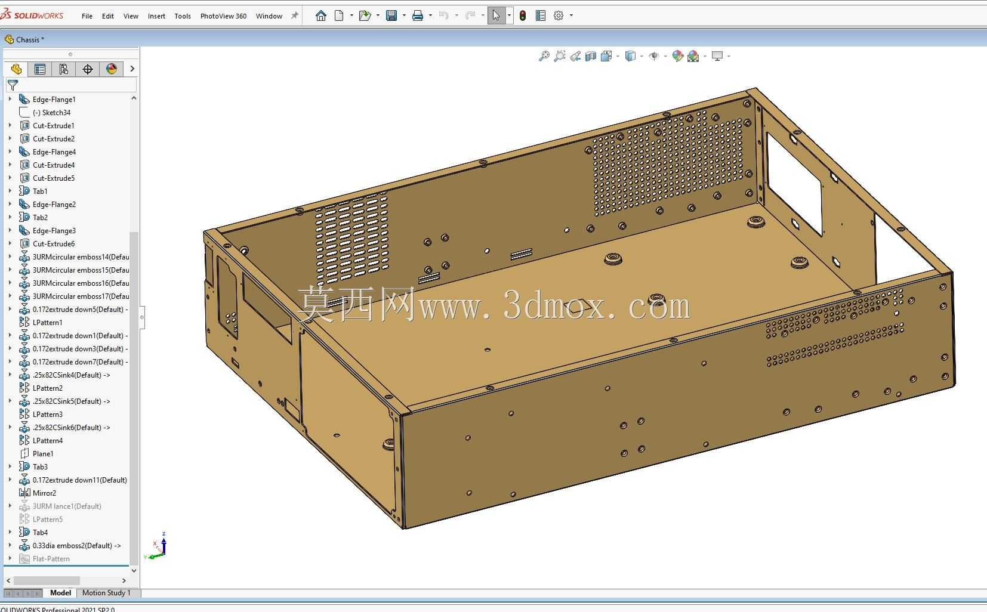Viewport: 987px width, 612px height.
Task: Click the Hide/Show Items eye icon
Action: (654, 56)
